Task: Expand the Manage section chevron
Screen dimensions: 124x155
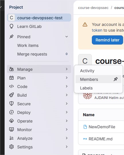Action: (67, 69)
